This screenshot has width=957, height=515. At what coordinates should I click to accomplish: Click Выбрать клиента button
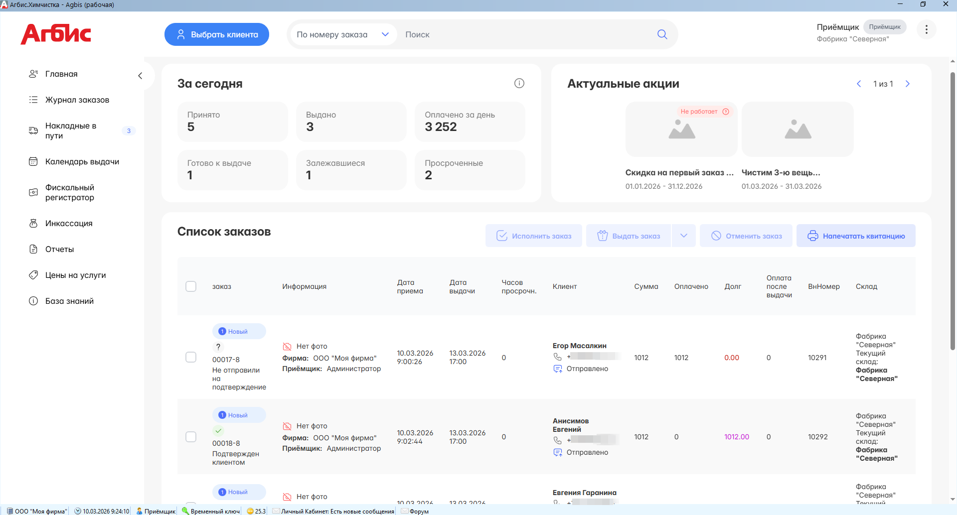(x=217, y=34)
